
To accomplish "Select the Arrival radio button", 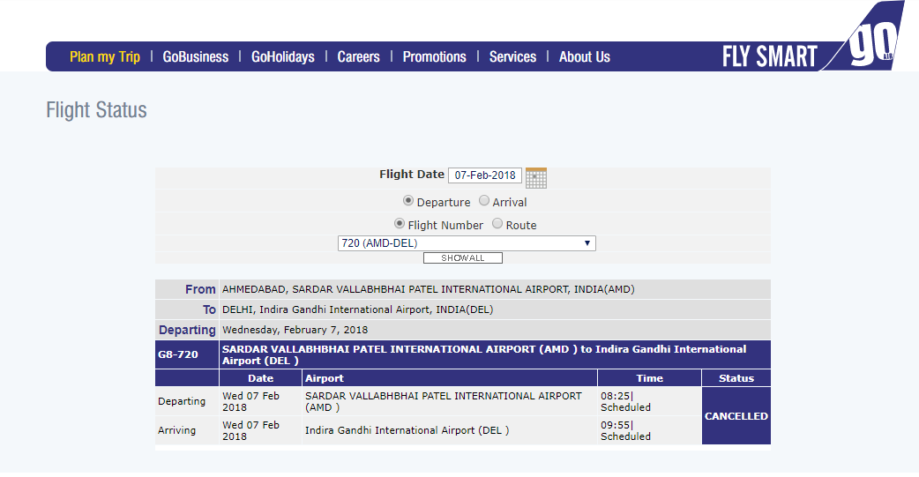I will point(483,200).
